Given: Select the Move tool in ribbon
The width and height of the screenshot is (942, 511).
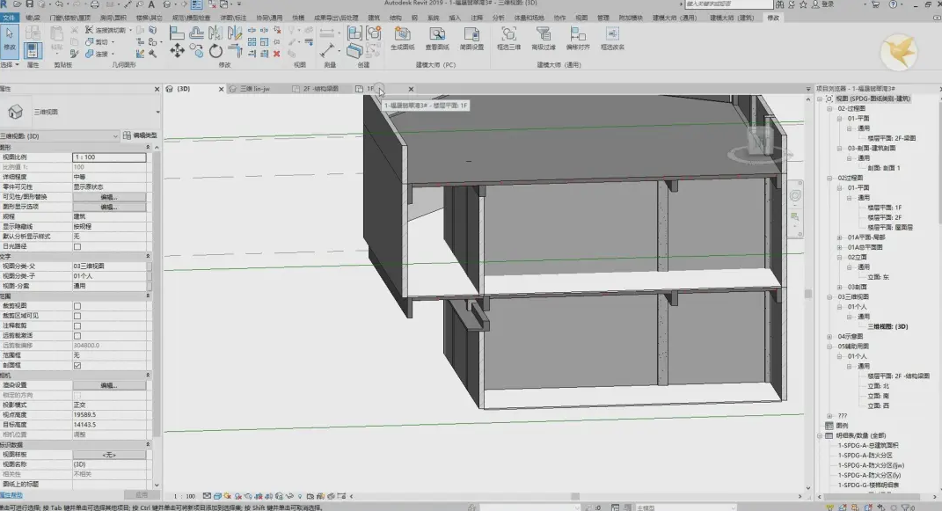Looking at the screenshot, I should pos(177,51).
